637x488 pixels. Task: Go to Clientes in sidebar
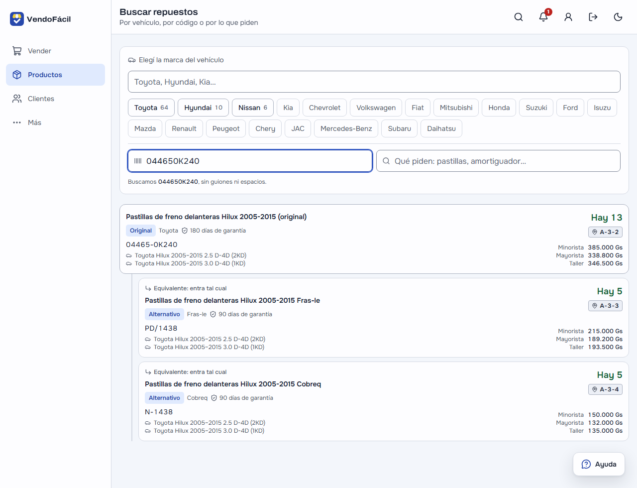(55, 99)
